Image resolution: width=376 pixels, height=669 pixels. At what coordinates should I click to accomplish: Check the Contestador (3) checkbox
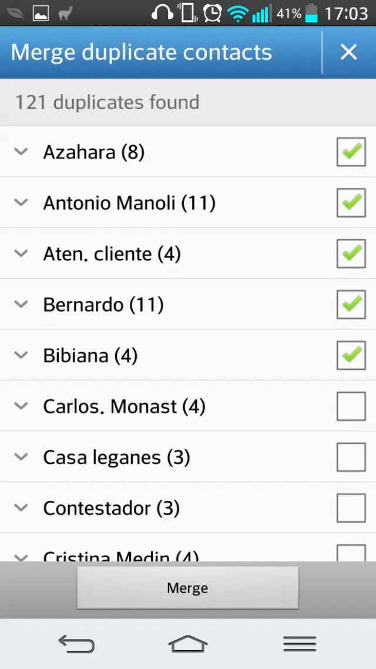click(351, 508)
